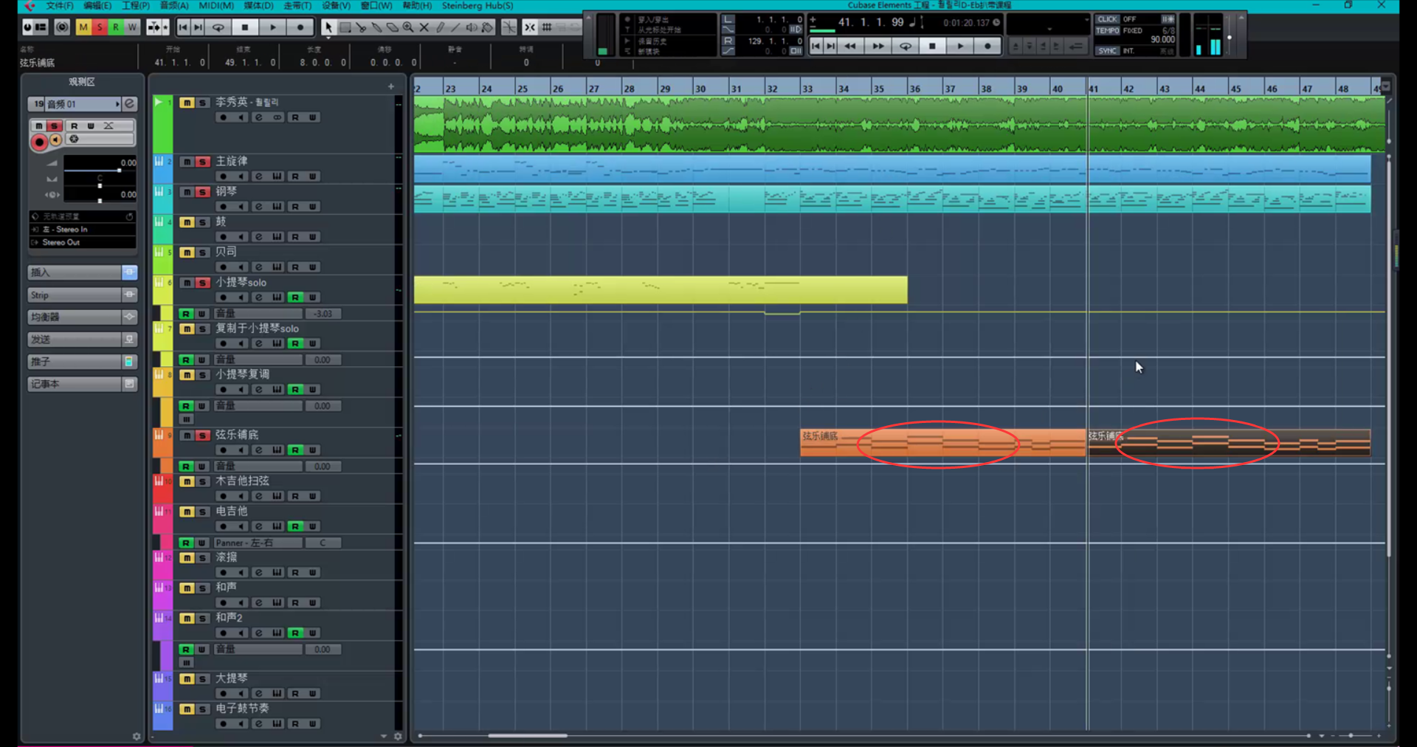This screenshot has width=1417, height=747.
Task: Select the Split scissors tool
Action: pos(361,27)
